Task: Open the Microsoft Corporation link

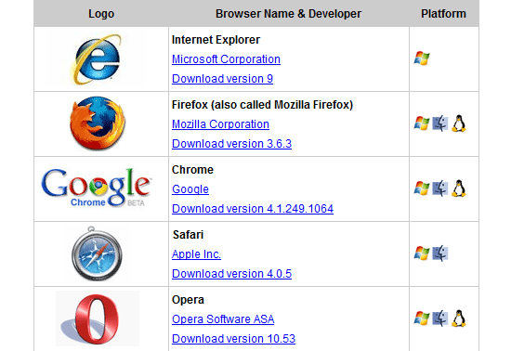Action: 226,59
